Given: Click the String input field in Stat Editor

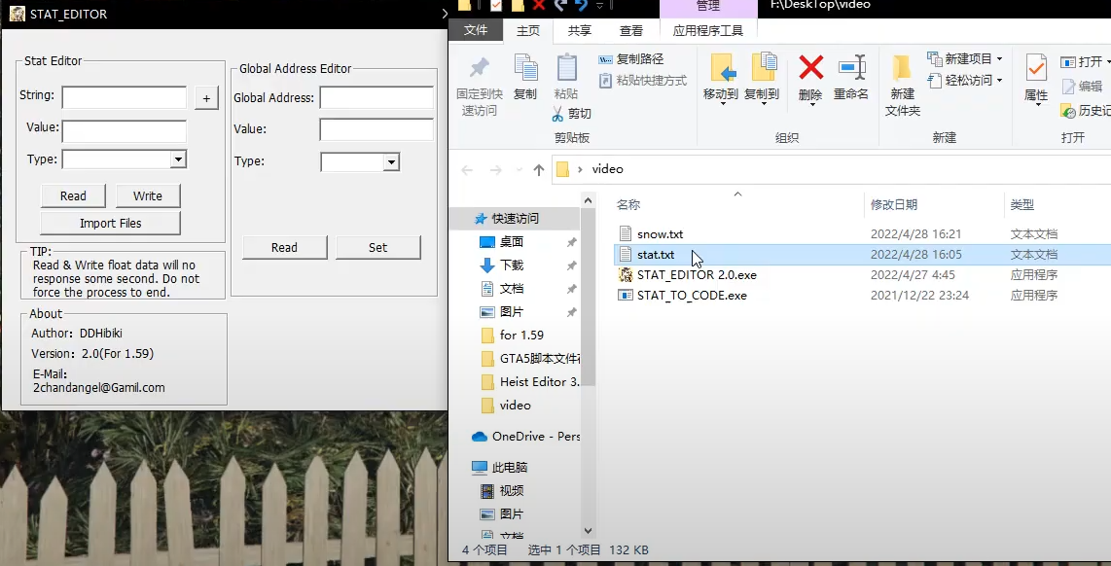Looking at the screenshot, I should point(124,98).
